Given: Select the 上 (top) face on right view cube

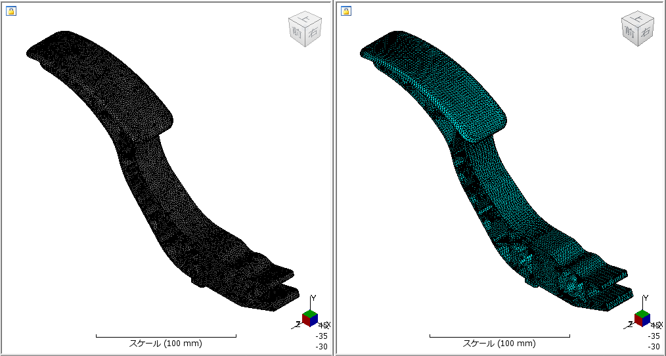Looking at the screenshot, I should [639, 18].
